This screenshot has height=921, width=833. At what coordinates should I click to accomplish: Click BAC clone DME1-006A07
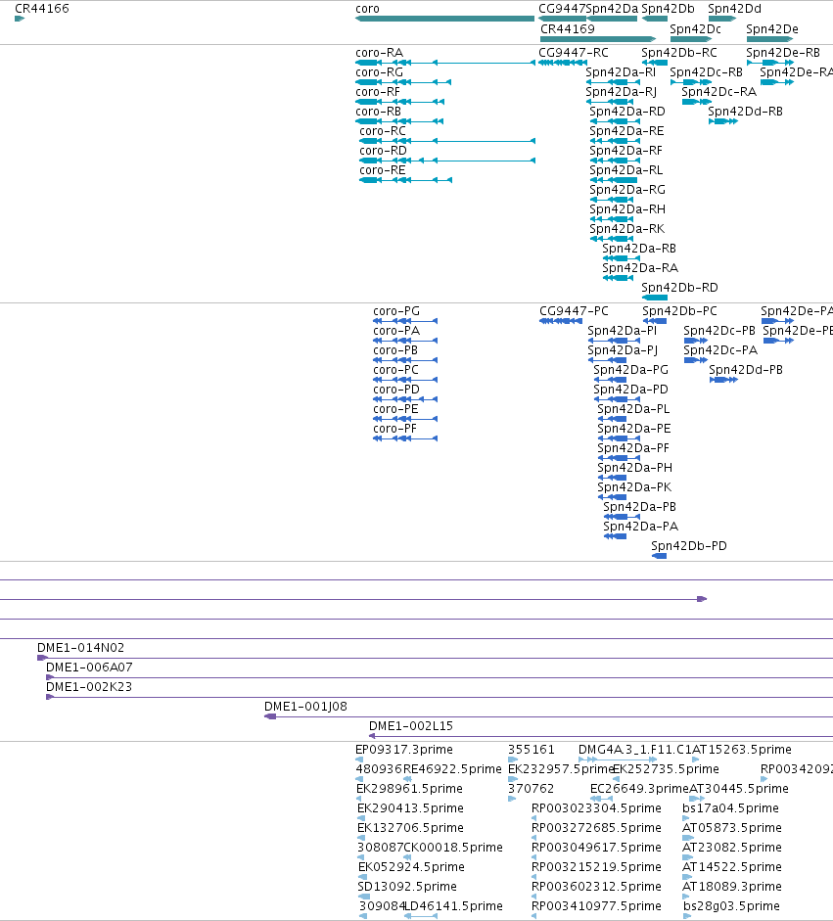[x=440, y=677]
